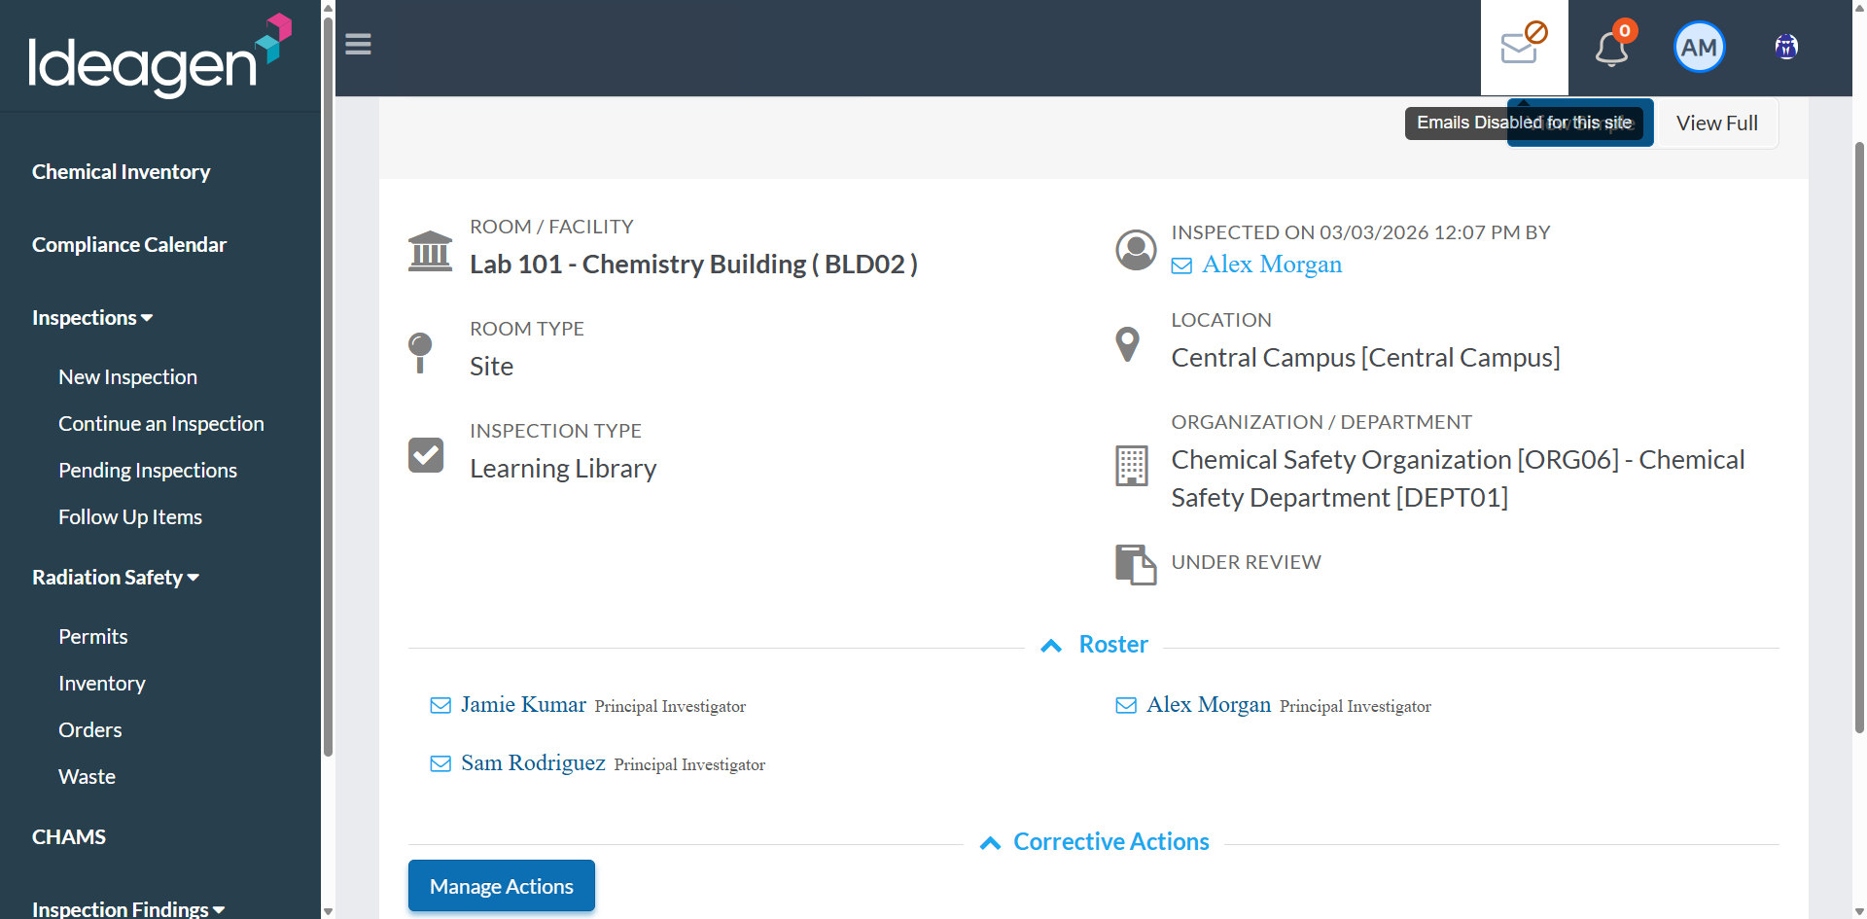Open Follow Up Items

(130, 517)
